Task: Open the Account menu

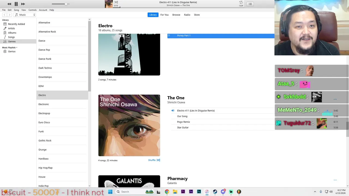Action: coord(43,10)
